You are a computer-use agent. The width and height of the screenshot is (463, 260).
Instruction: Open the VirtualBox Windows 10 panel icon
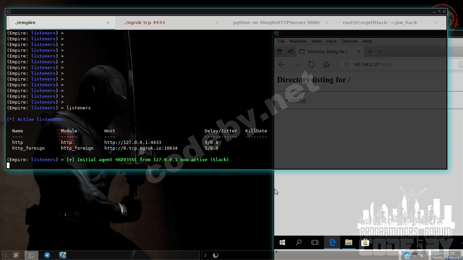[63, 255]
